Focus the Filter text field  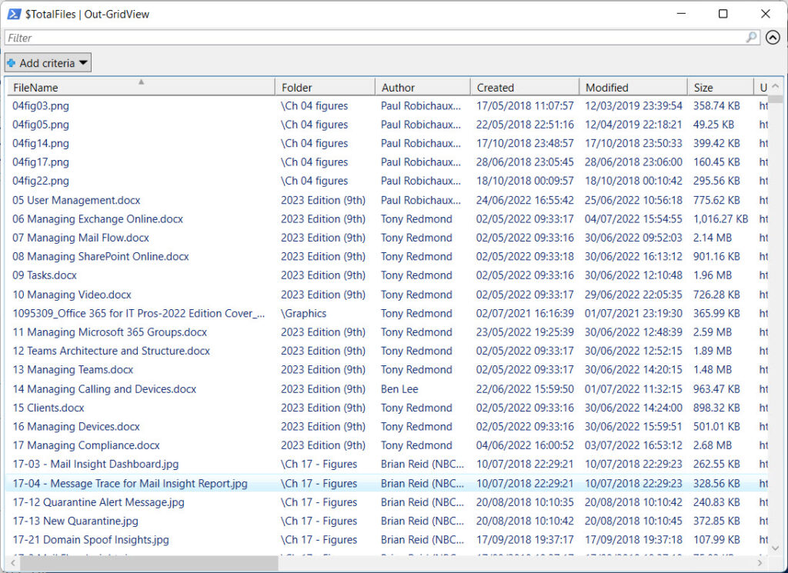(382, 38)
